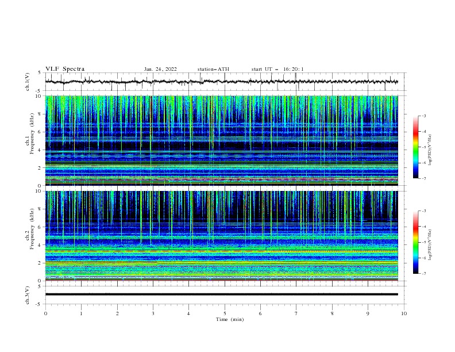Click time axis tick label "1"
The height and width of the screenshot is (352, 455).
[81, 313]
